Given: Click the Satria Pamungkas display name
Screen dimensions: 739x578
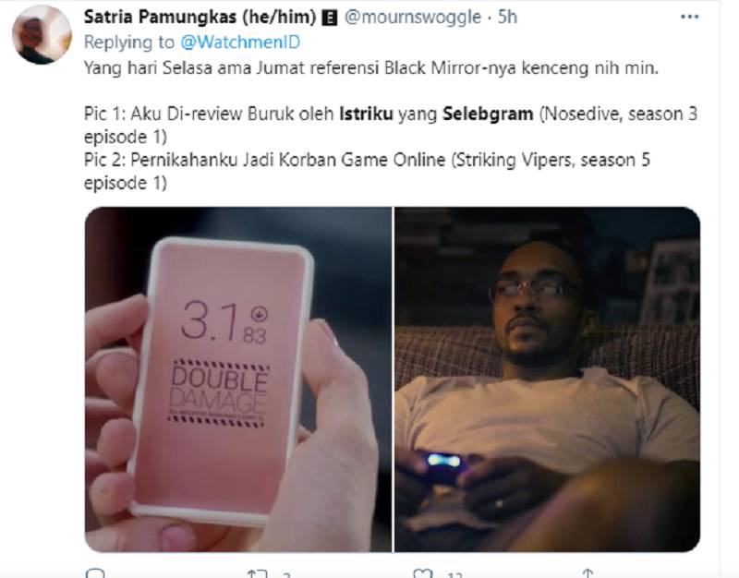Looking at the screenshot, I should [x=200, y=17].
